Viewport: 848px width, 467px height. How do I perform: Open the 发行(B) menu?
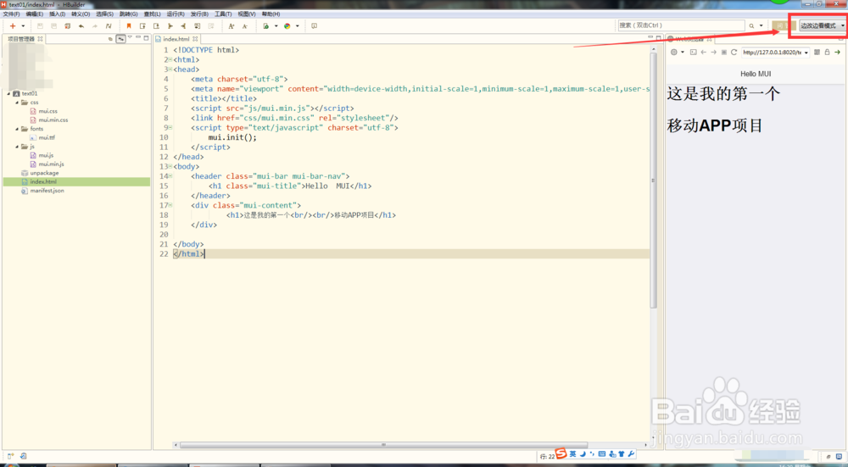click(x=199, y=14)
